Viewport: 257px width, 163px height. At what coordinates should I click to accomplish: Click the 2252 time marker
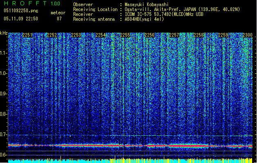(52, 35)
